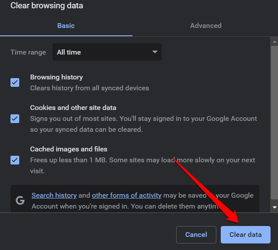Click 'Clears history from all synced devices' text
The width and height of the screenshot is (278, 250).
(x=90, y=88)
